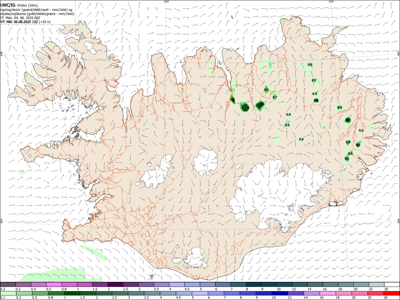400x300 pixels.
Task: Pick the royal blue 8 swatch, lower legend row
Action: coord(248,293)
